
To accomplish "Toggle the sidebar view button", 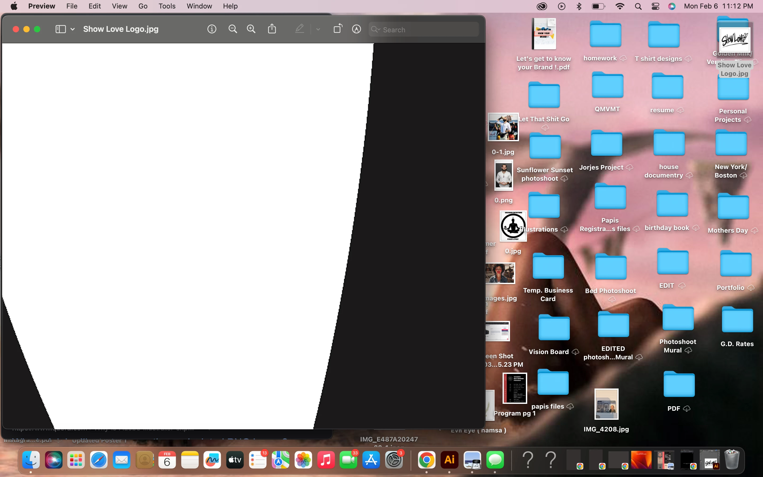I will pos(60,29).
